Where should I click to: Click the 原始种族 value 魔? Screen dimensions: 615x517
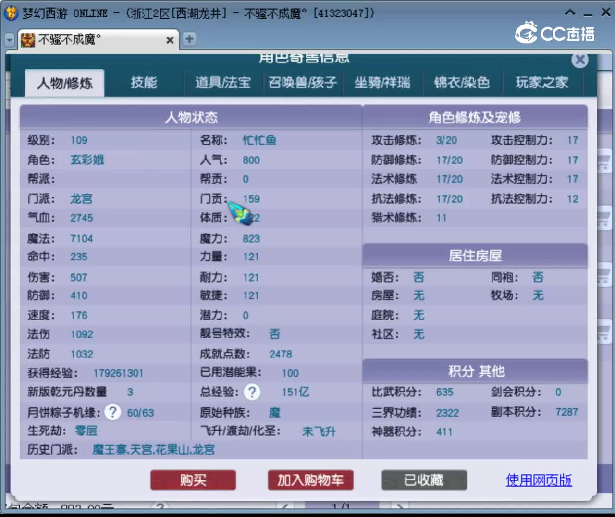pos(275,412)
